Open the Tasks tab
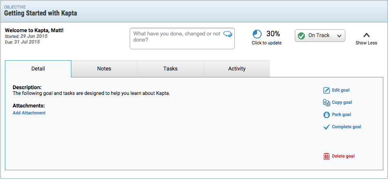The width and height of the screenshot is (389, 180). (x=170, y=69)
